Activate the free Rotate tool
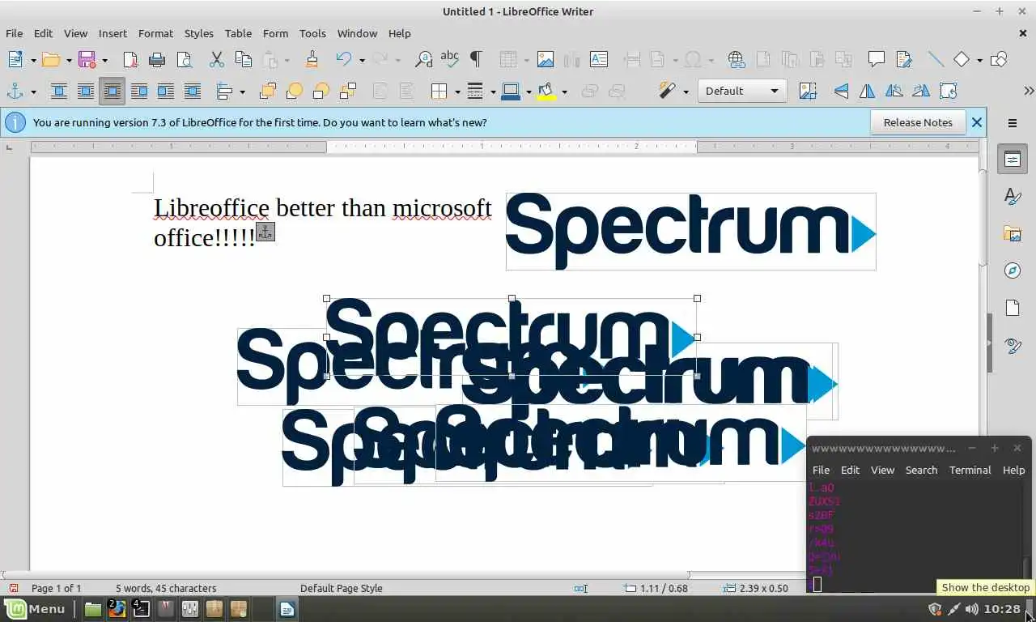This screenshot has height=622, width=1036. tap(948, 91)
